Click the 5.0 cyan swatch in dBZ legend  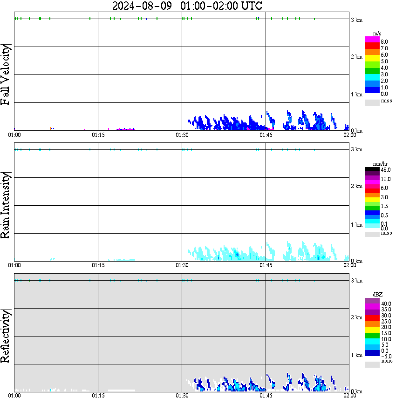pyautogui.click(x=372, y=342)
